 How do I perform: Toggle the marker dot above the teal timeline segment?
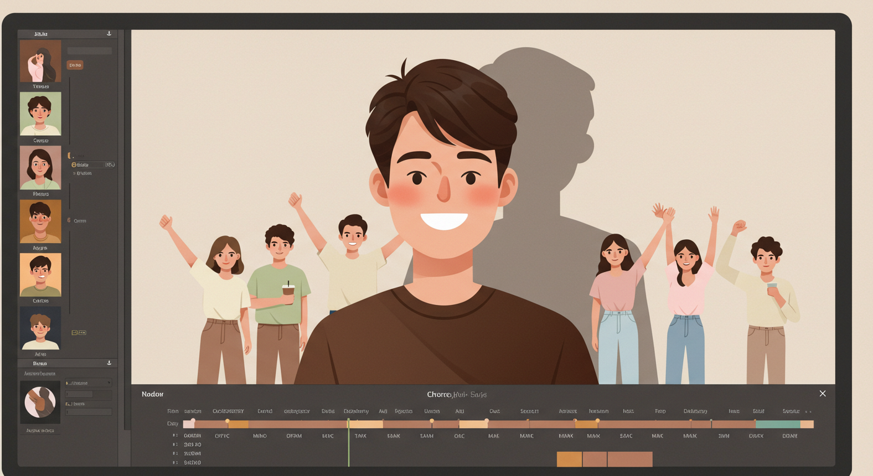pyautogui.click(x=755, y=420)
